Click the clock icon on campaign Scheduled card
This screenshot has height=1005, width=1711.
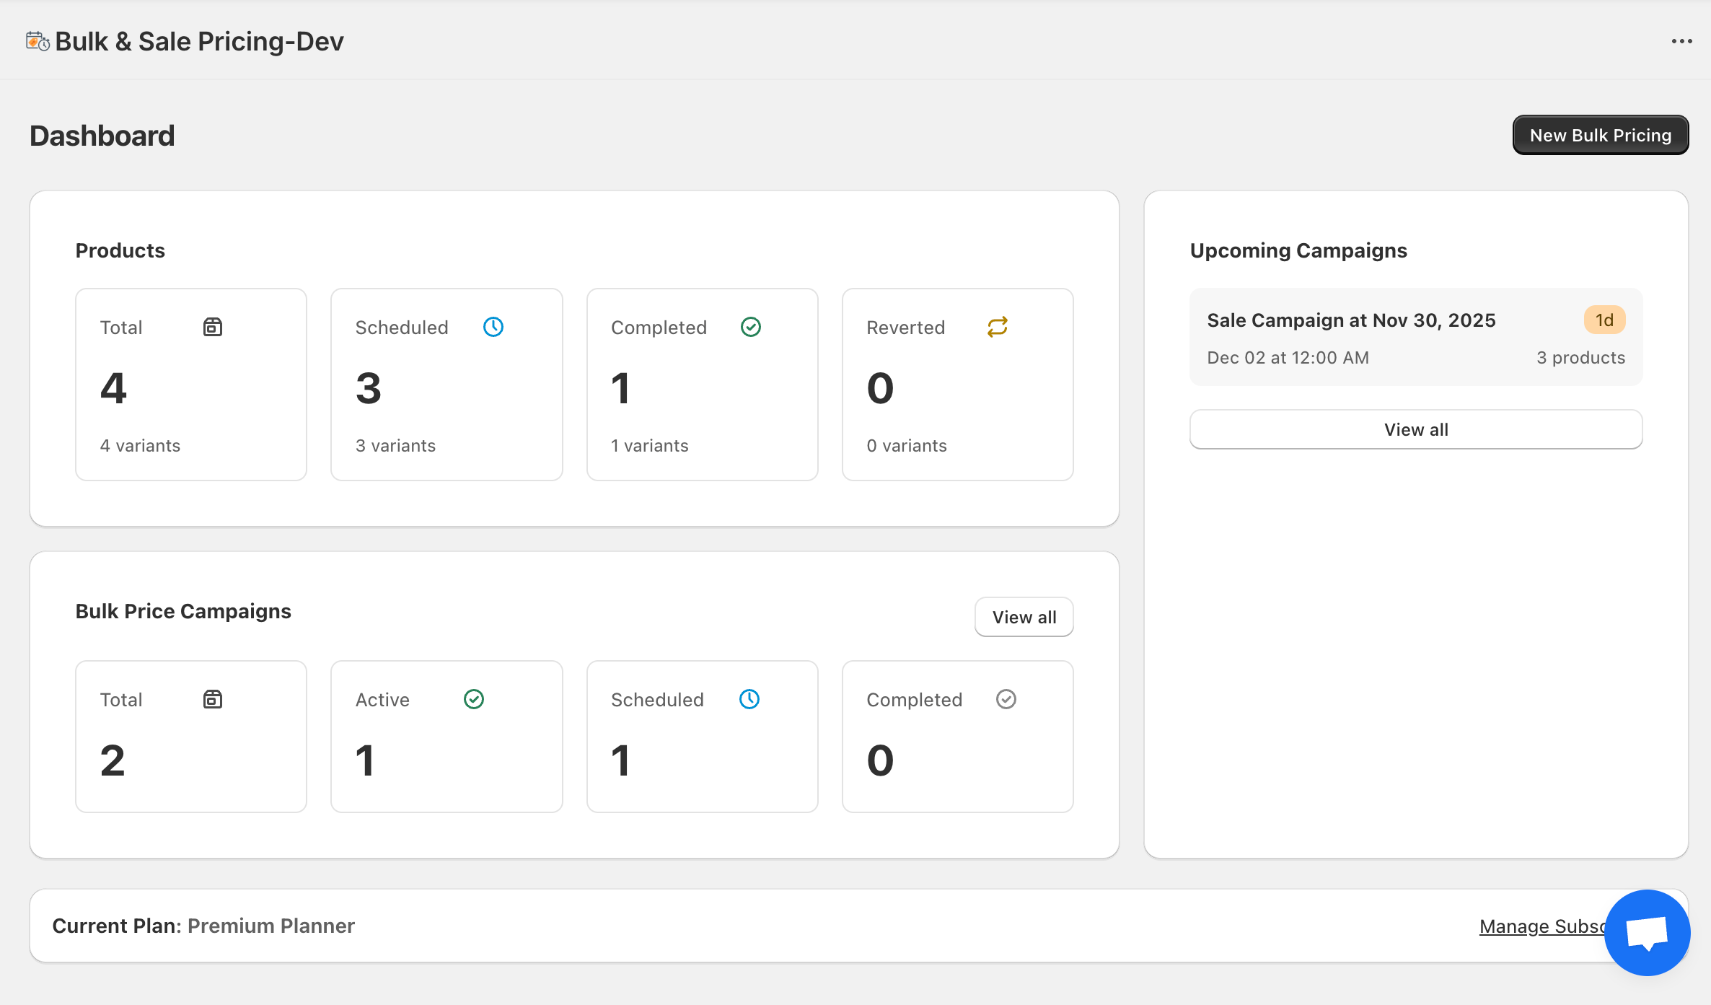coord(749,698)
